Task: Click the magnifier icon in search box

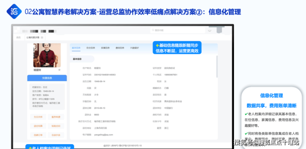Action: (153, 30)
